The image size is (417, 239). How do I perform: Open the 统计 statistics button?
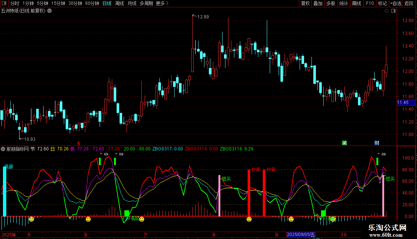click(x=344, y=3)
